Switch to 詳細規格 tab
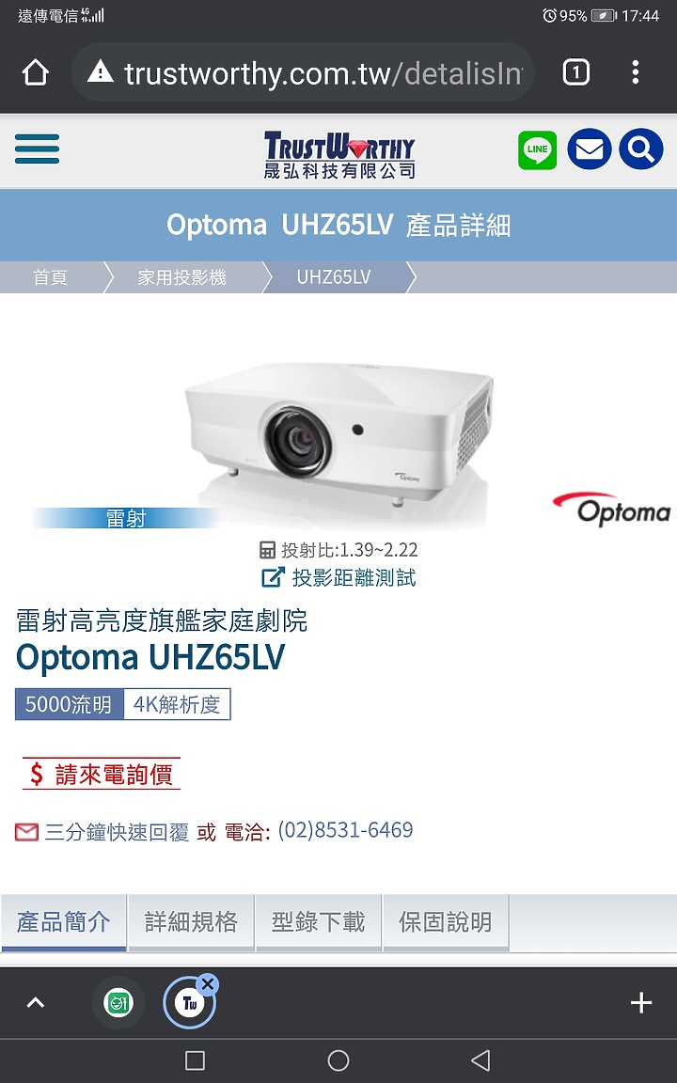677x1083 pixels. (x=192, y=922)
